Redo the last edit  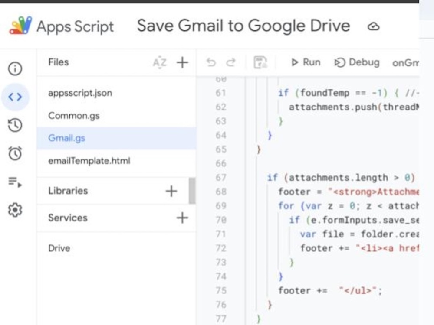coord(231,62)
